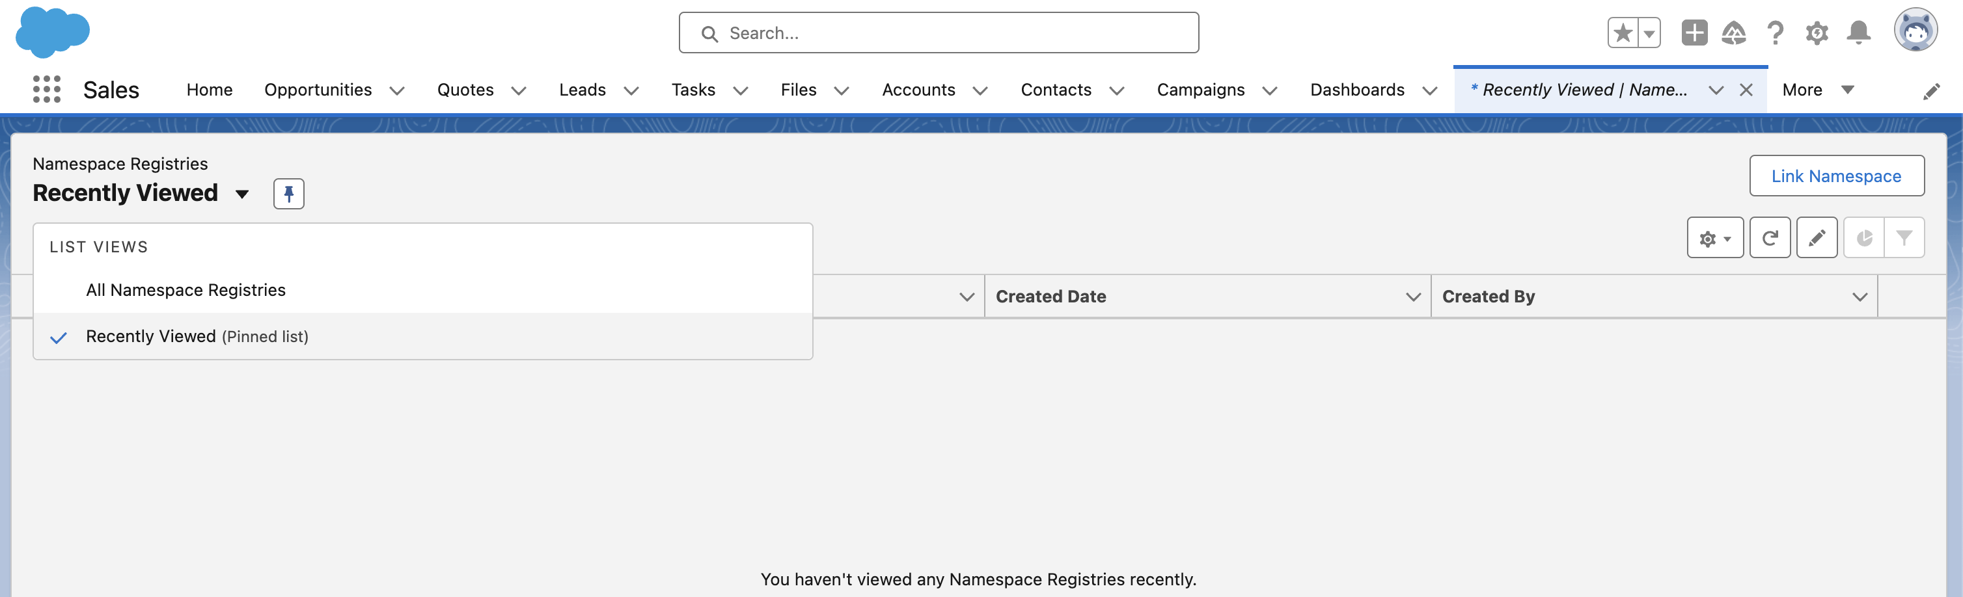Open the Accounts tab
The width and height of the screenshot is (1963, 597).
[x=918, y=90]
